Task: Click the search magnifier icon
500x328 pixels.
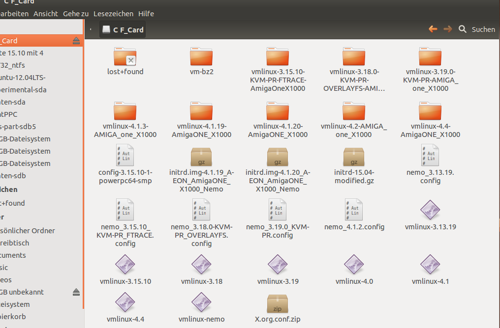Action: coord(462,29)
